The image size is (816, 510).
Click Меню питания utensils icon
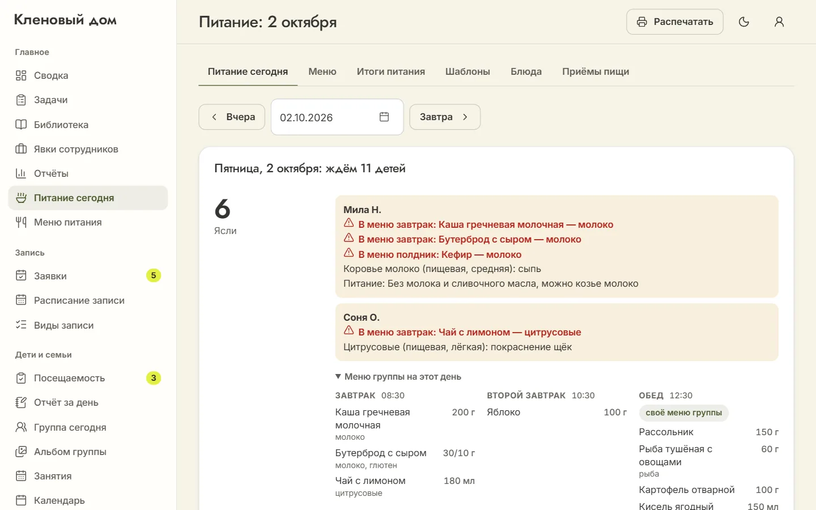(21, 222)
